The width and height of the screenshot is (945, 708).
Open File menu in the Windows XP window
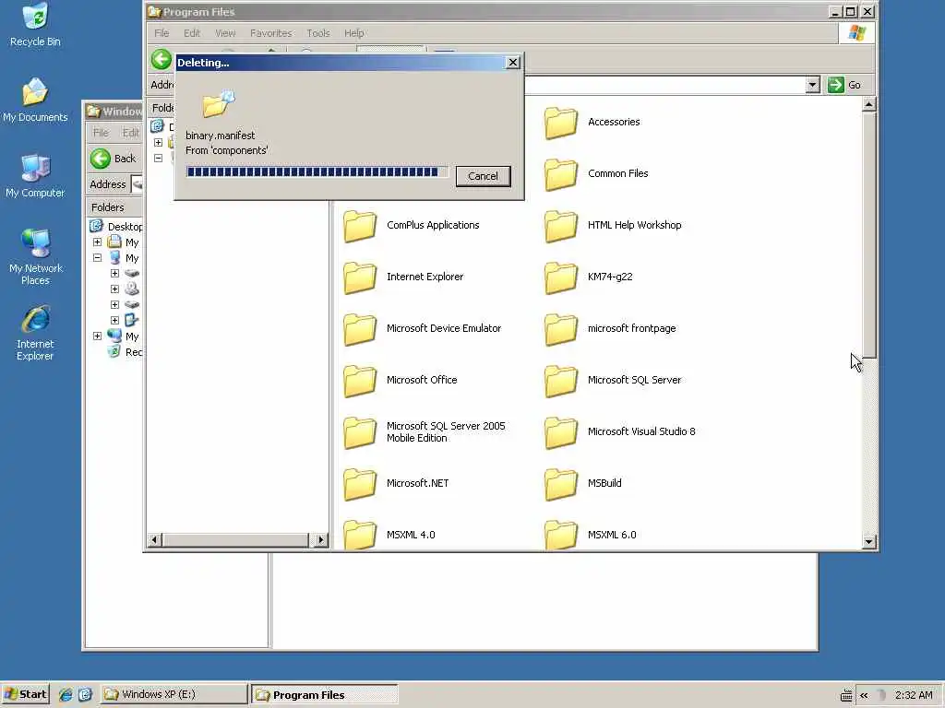pyautogui.click(x=101, y=133)
